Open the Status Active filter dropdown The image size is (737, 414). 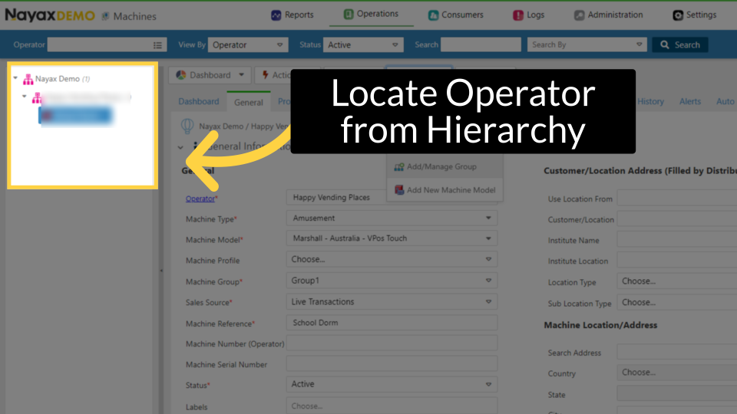click(363, 44)
